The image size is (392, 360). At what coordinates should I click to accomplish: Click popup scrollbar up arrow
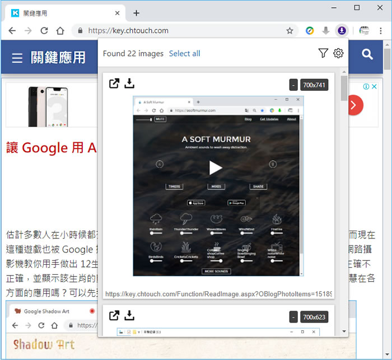pos(344,72)
